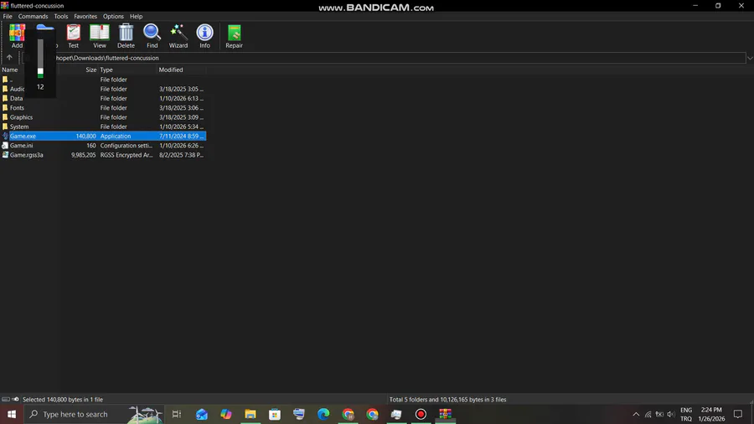Expand the address bar dropdown arrow
This screenshot has height=424, width=754.
(x=750, y=58)
